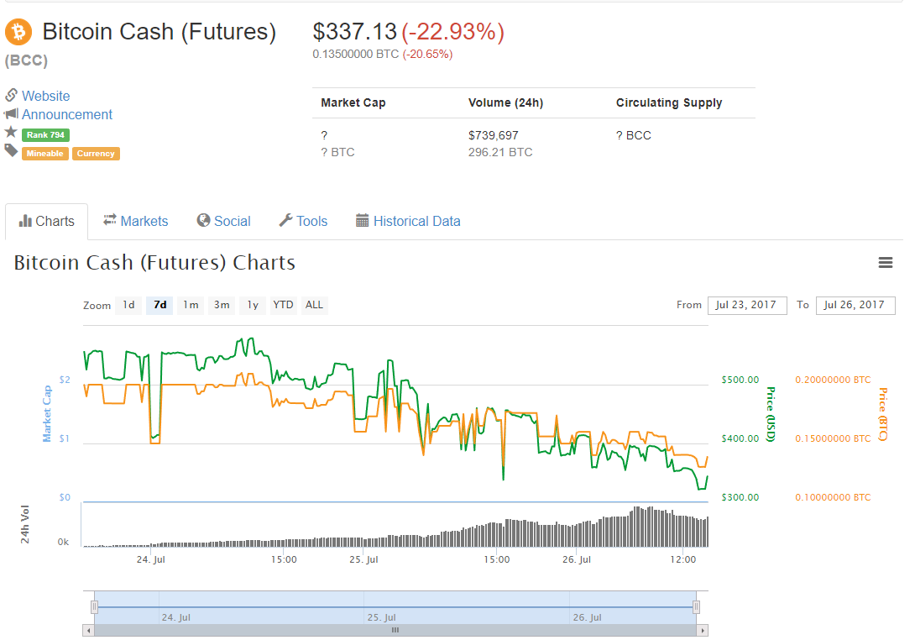Image resolution: width=915 pixels, height=640 pixels.
Task: Click the Circulating Supply column header
Action: 669,102
